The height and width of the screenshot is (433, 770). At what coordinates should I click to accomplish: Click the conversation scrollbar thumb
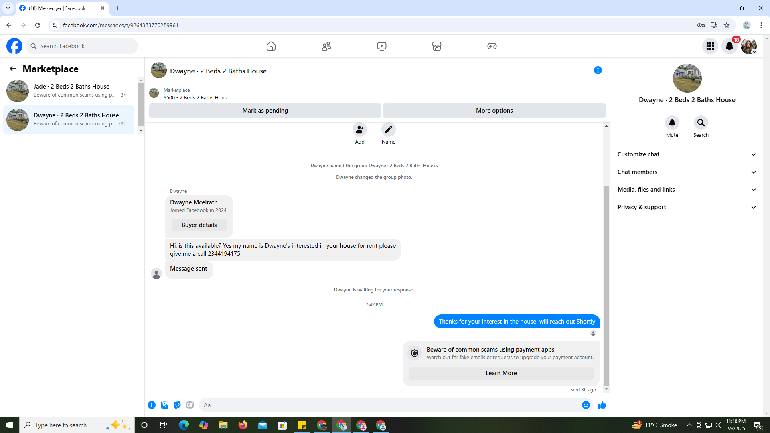click(x=606, y=285)
